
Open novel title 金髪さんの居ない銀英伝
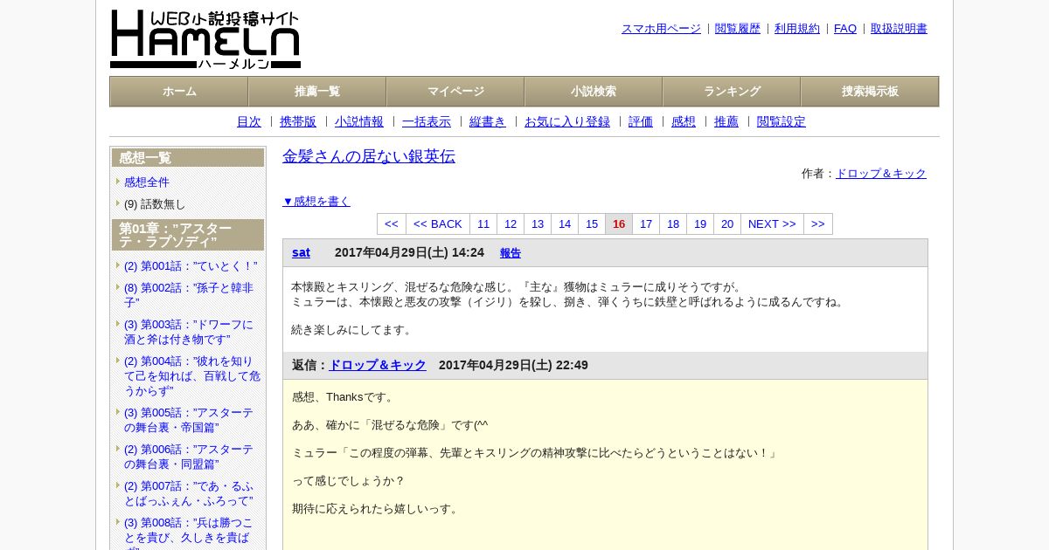[x=369, y=156]
